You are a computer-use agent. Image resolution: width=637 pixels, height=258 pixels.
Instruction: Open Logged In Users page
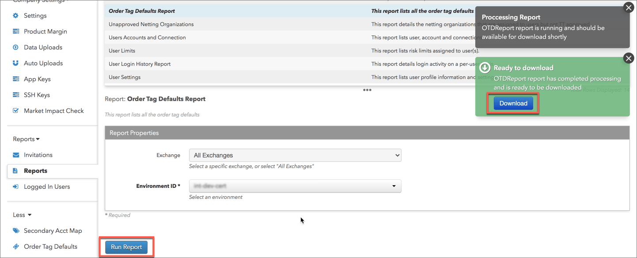click(47, 187)
